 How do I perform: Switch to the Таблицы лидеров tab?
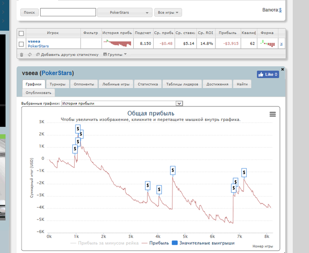[x=182, y=84]
